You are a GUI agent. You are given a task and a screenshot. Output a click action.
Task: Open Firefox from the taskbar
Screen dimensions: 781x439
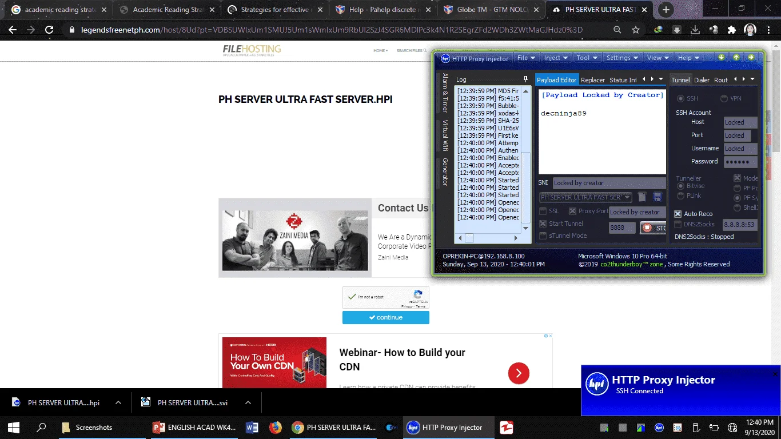276,427
